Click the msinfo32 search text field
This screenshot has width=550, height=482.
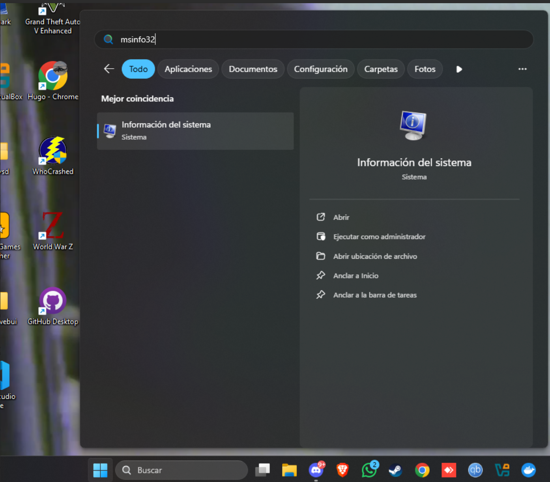(316, 39)
